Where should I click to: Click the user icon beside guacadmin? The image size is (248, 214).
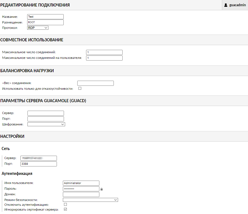226,5
